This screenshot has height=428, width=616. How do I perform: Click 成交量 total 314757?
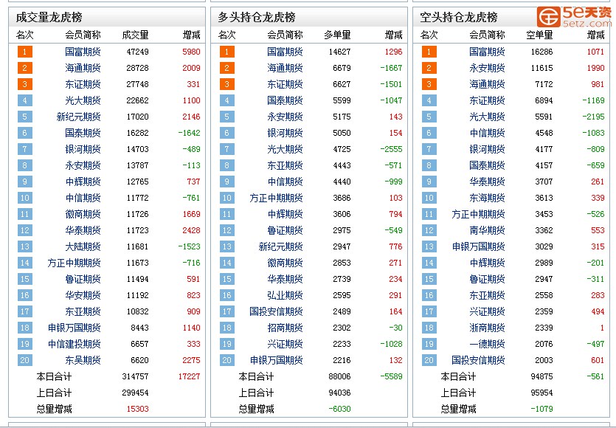(x=135, y=376)
